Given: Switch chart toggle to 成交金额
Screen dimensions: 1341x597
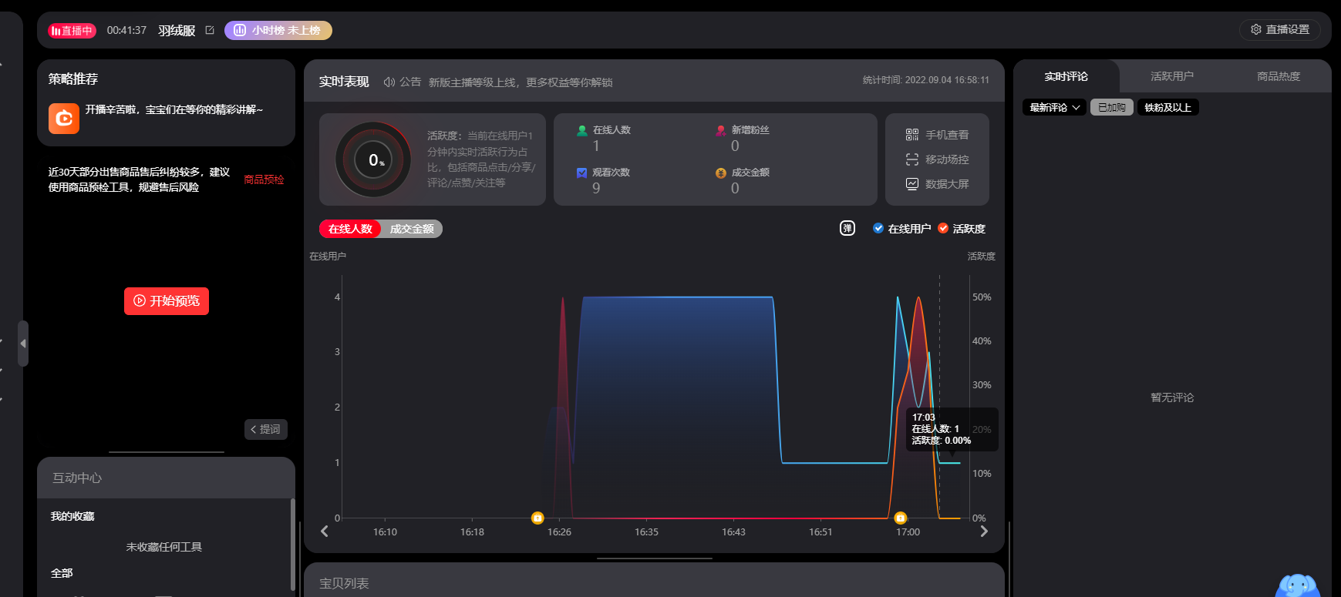Looking at the screenshot, I should 412,229.
